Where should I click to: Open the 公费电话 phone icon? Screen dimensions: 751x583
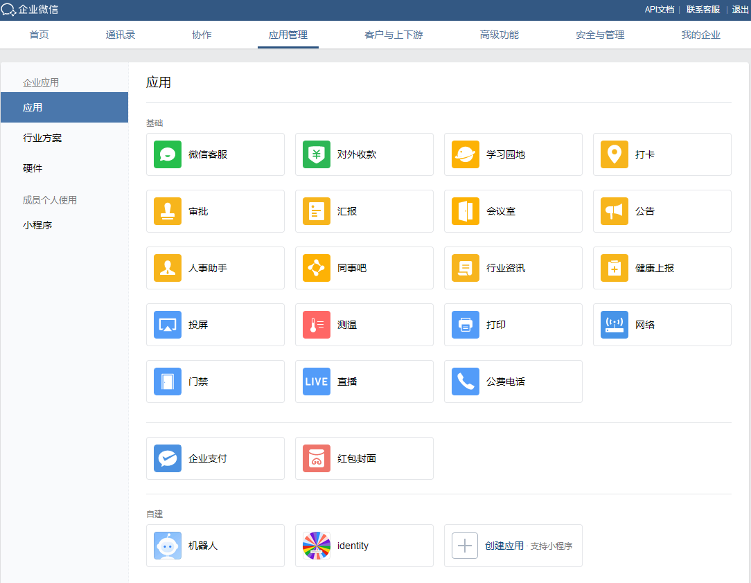point(466,382)
